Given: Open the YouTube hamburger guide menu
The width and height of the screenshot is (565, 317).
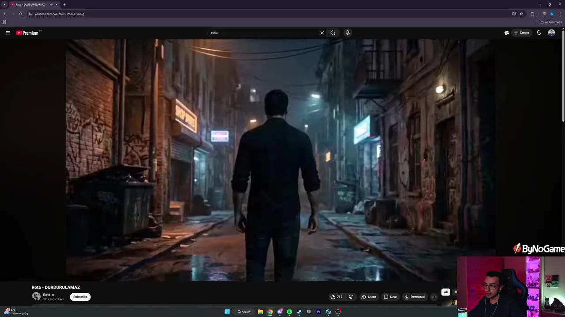Looking at the screenshot, I should tap(8, 33).
